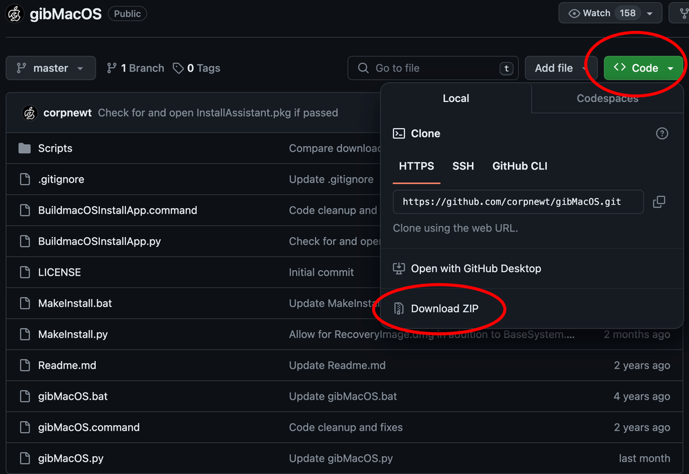
Task: Click the file icon next to LICENSE
Action: tap(25, 272)
